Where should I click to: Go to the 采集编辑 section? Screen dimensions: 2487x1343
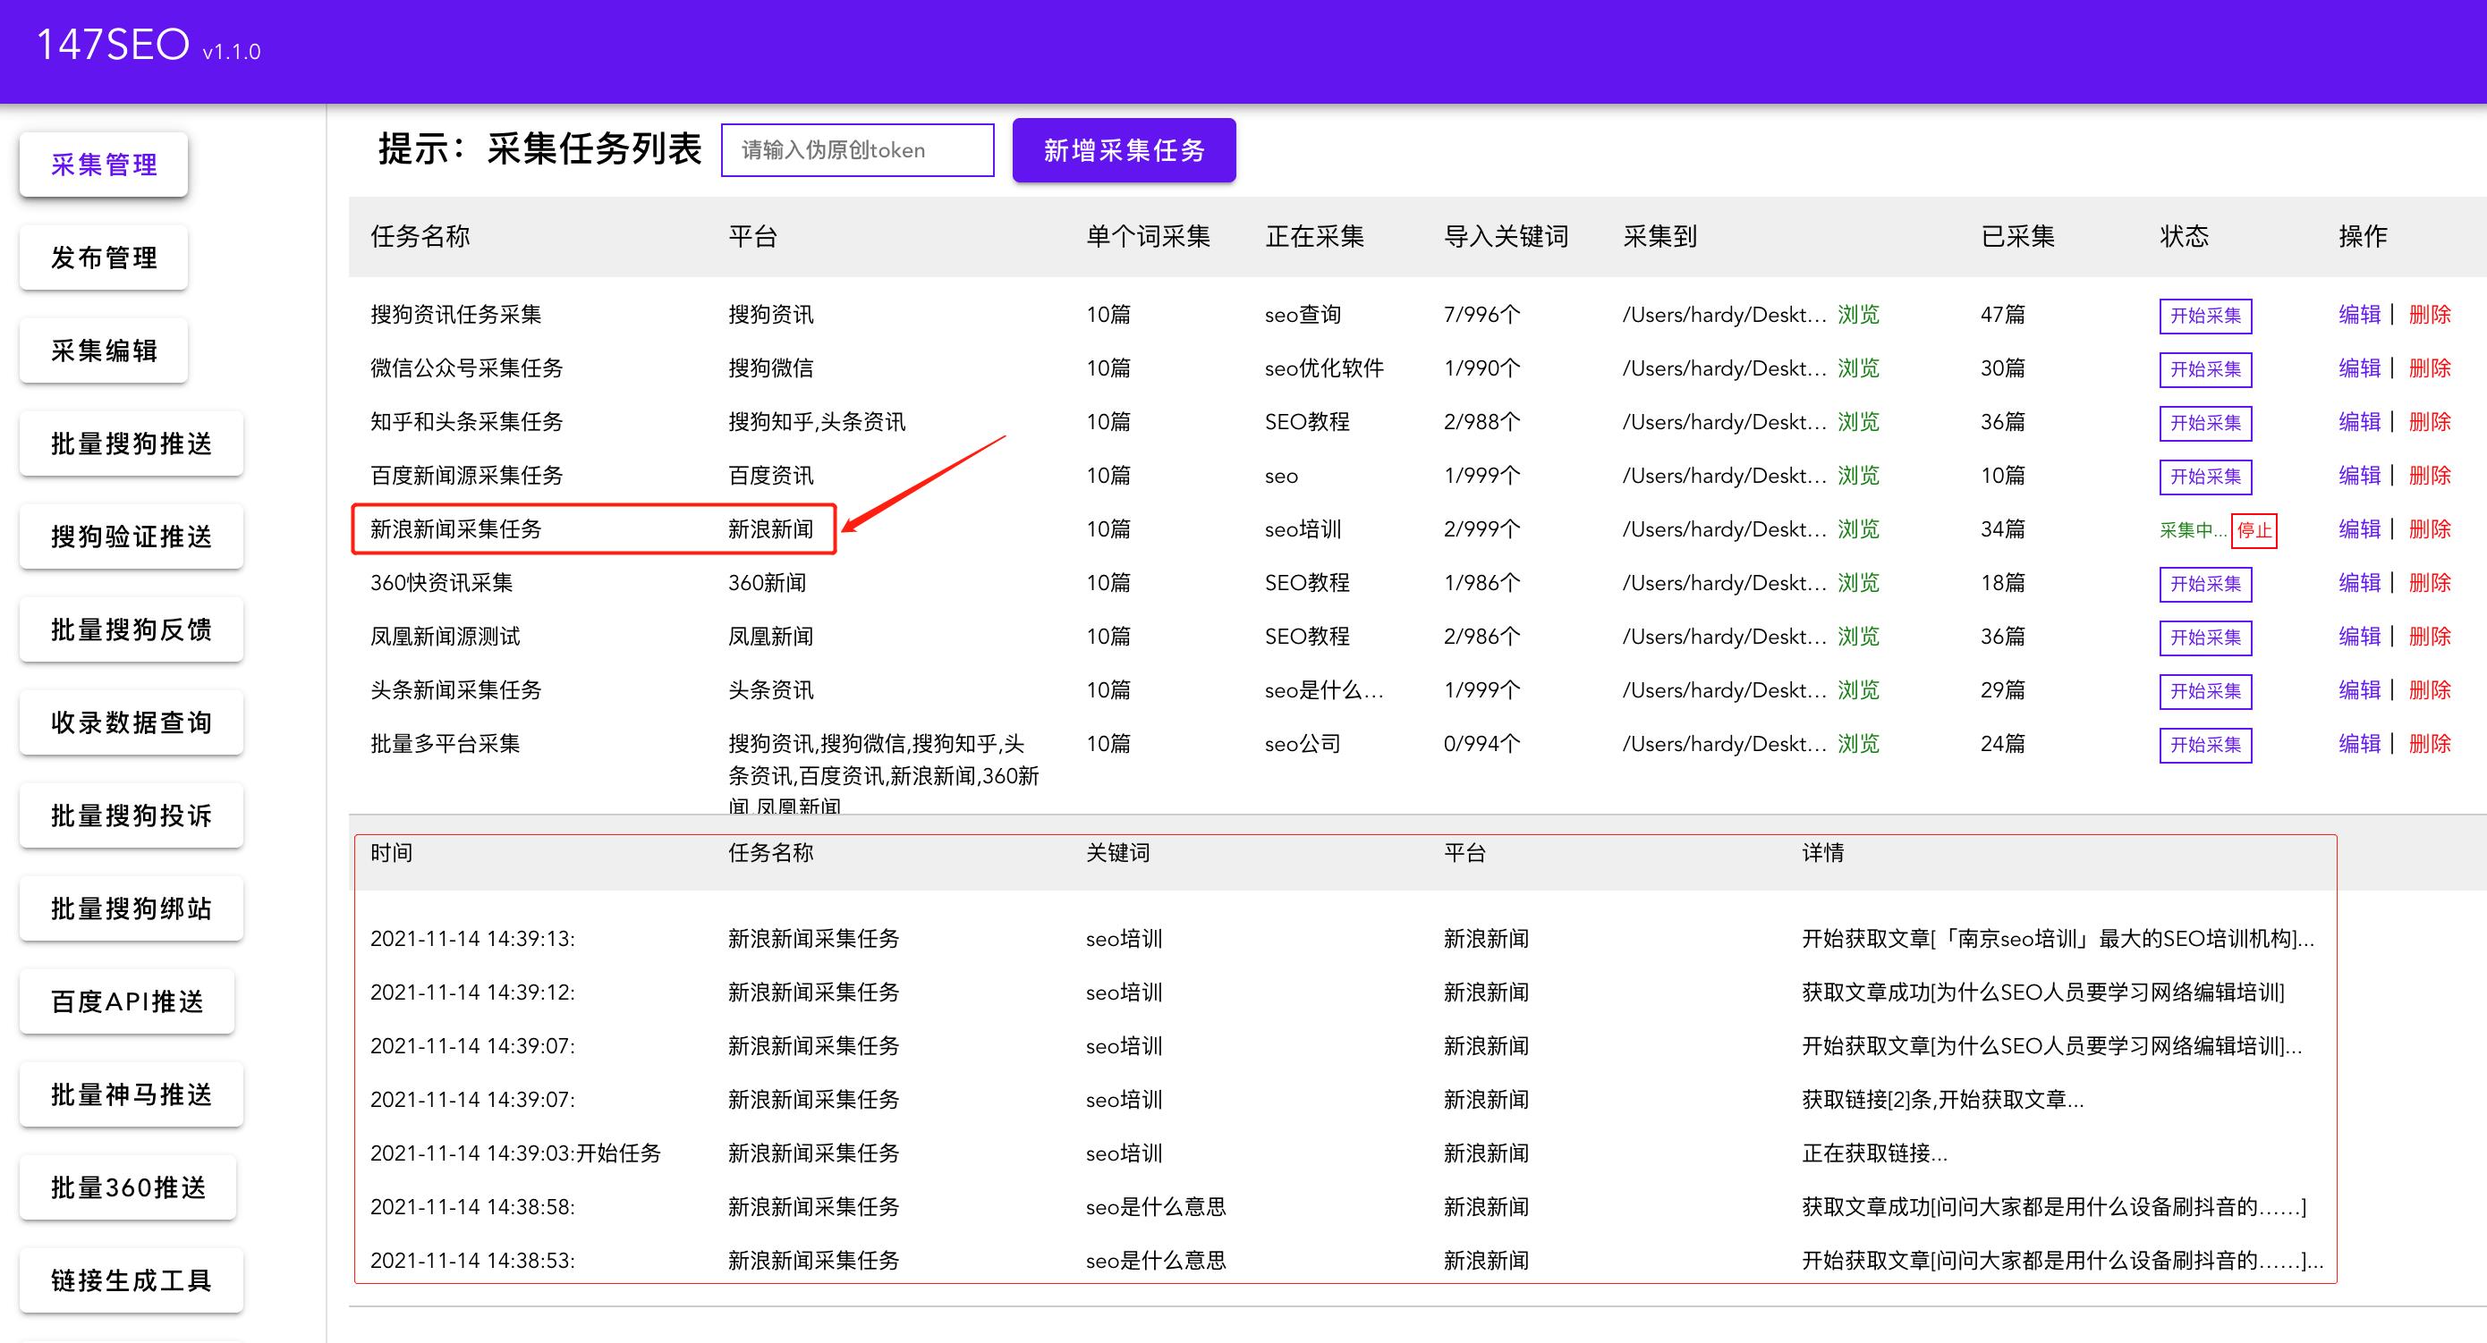tap(105, 351)
